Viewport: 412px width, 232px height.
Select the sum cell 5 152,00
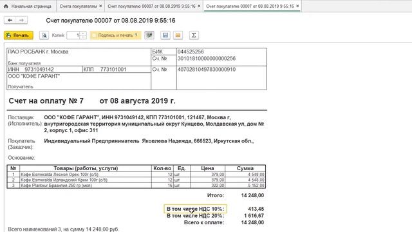coord(245,186)
